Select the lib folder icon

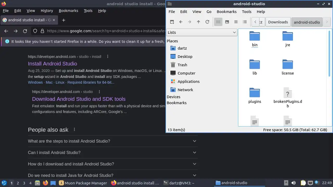[x=255, y=64]
